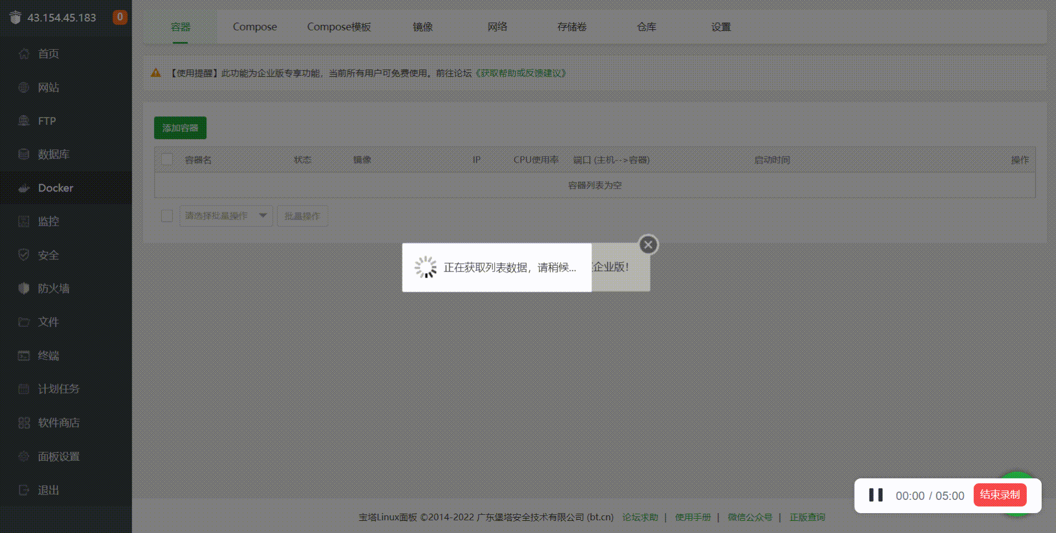Screen dimensions: 1056x533
Task: Click the 面板设置 gear icon
Action: tap(24, 456)
